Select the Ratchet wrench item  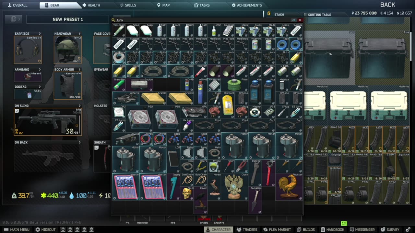pyautogui.click(x=255, y=173)
